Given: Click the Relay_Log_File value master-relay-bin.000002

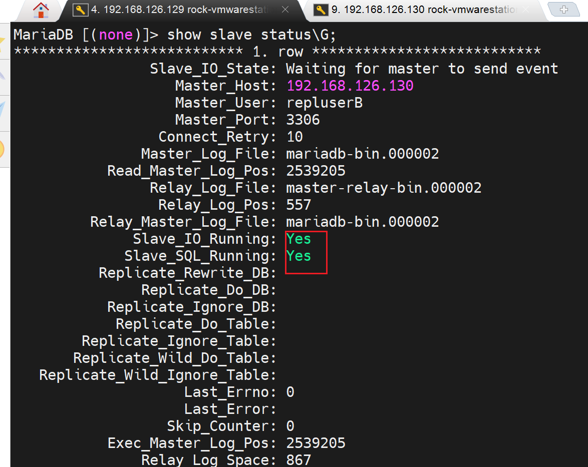Looking at the screenshot, I should pos(383,188).
